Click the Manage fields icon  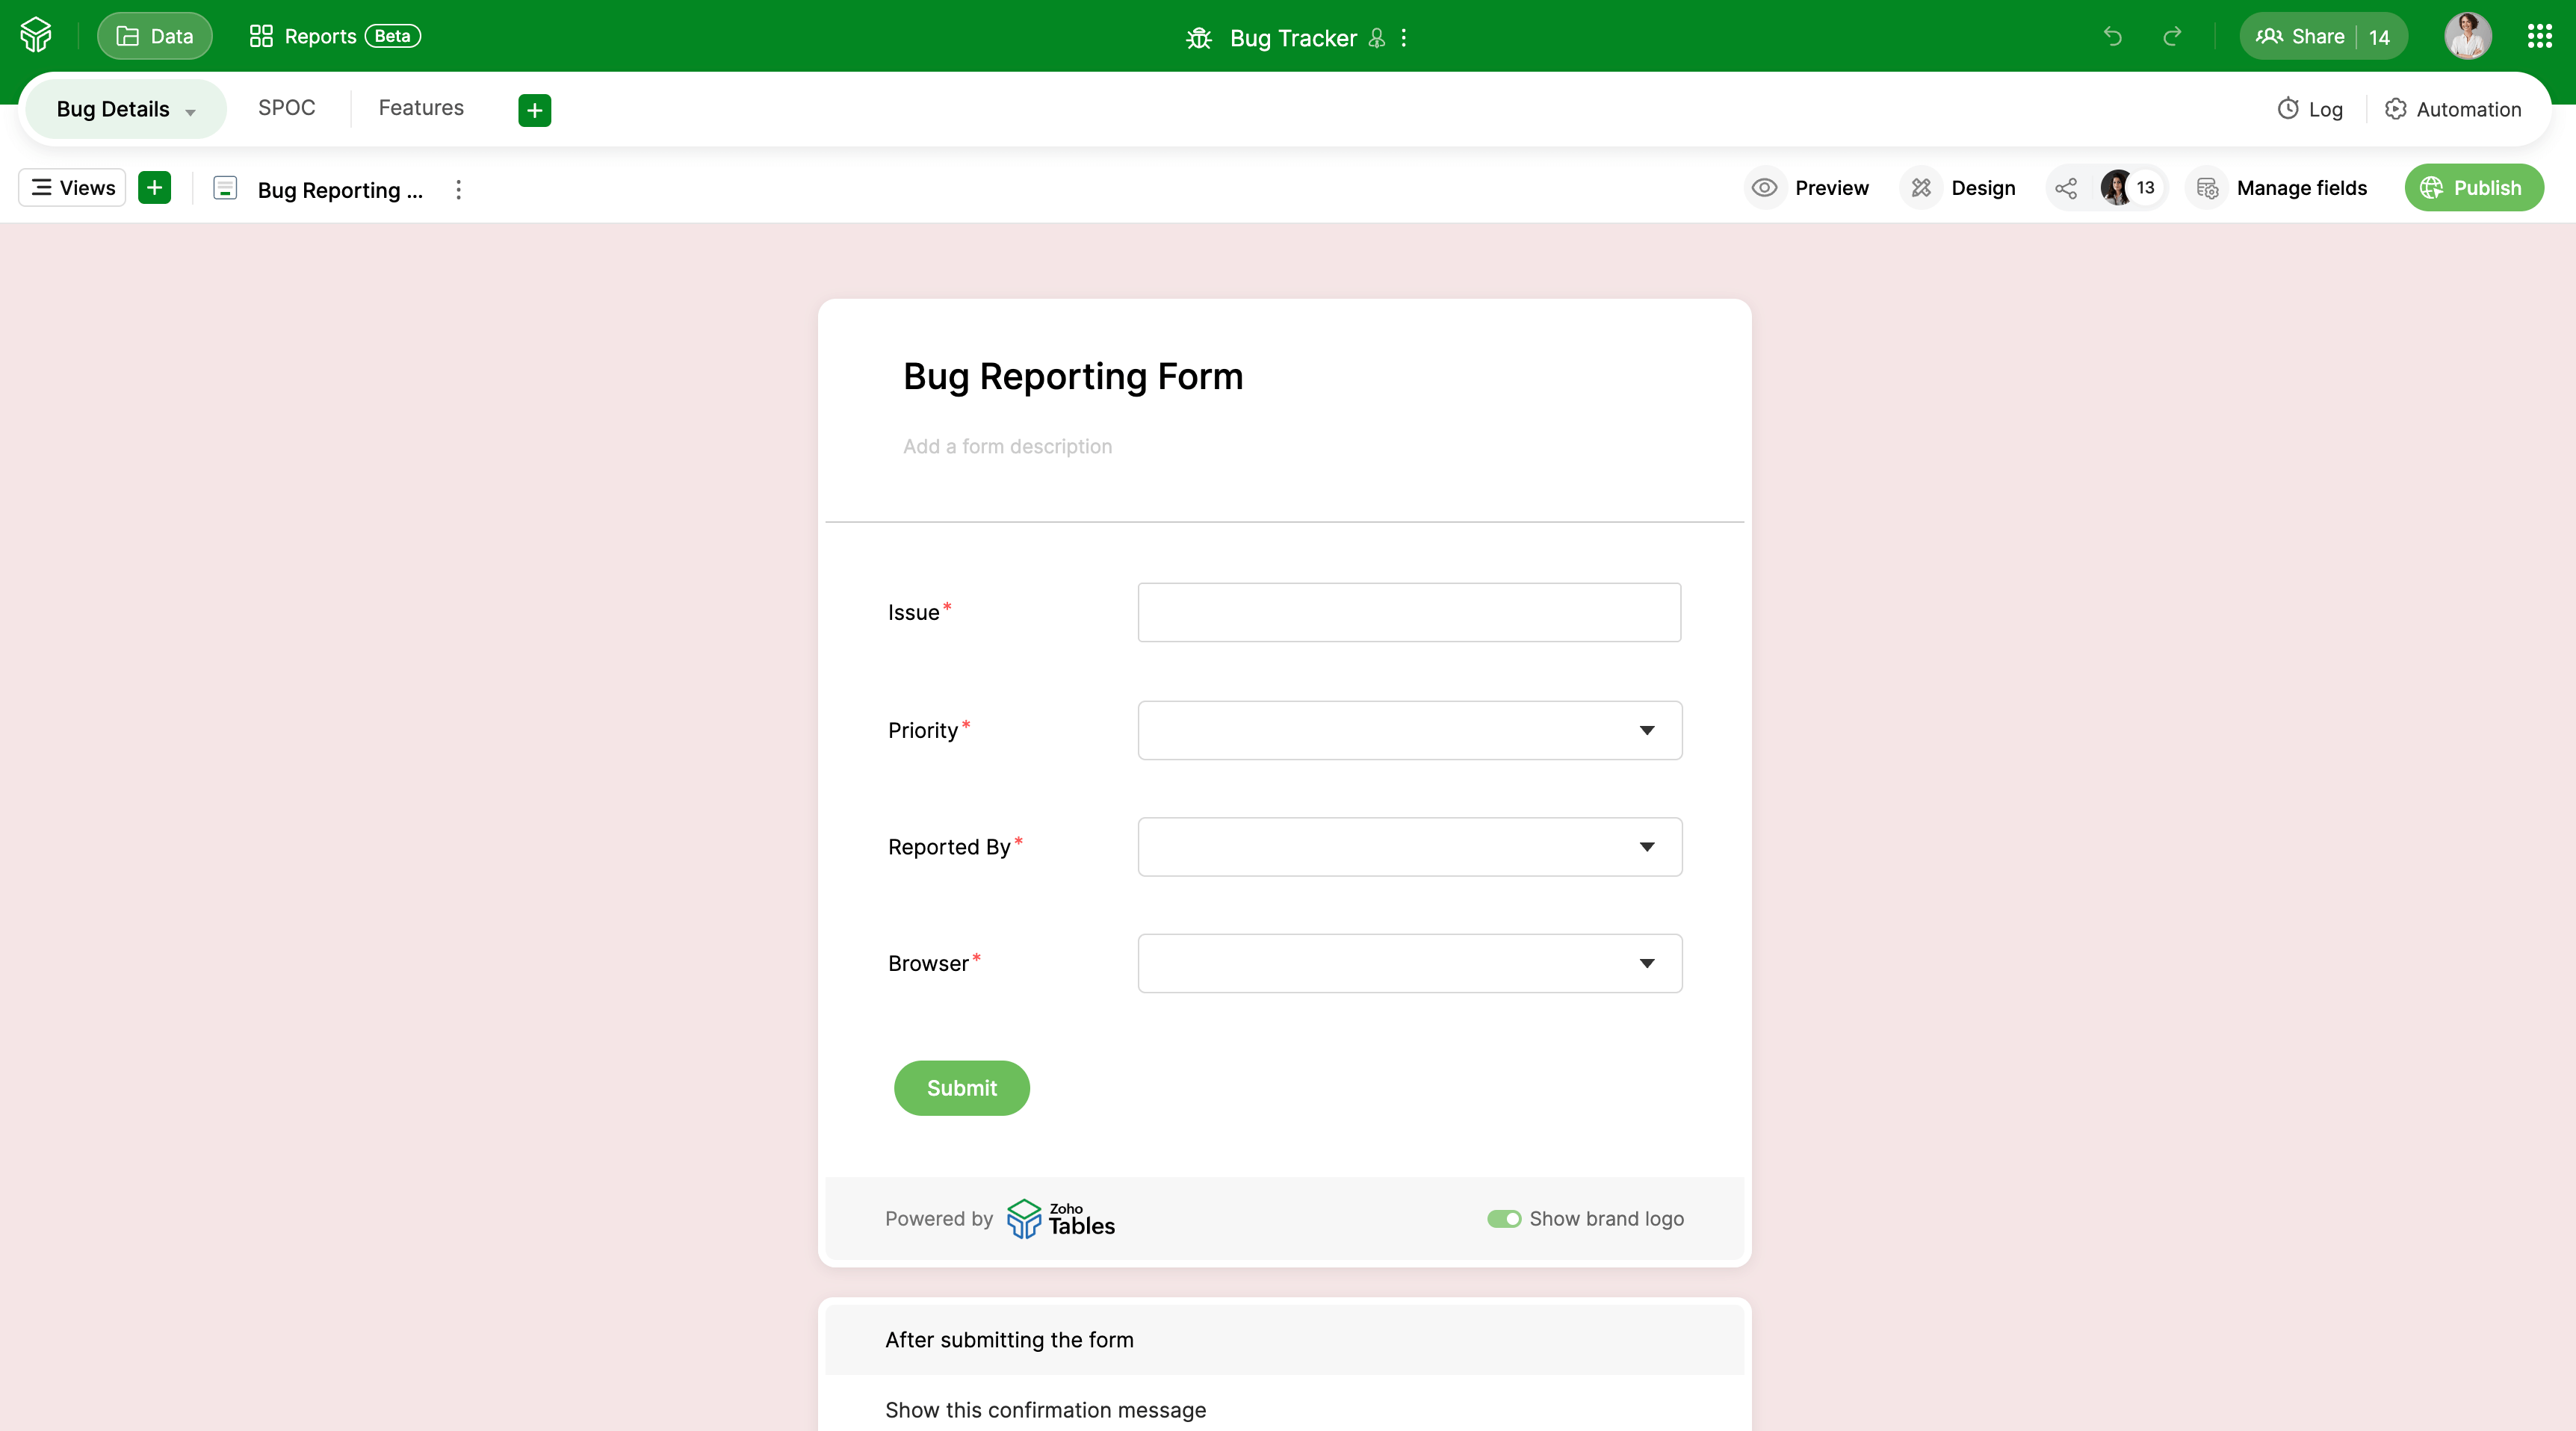(x=2208, y=188)
